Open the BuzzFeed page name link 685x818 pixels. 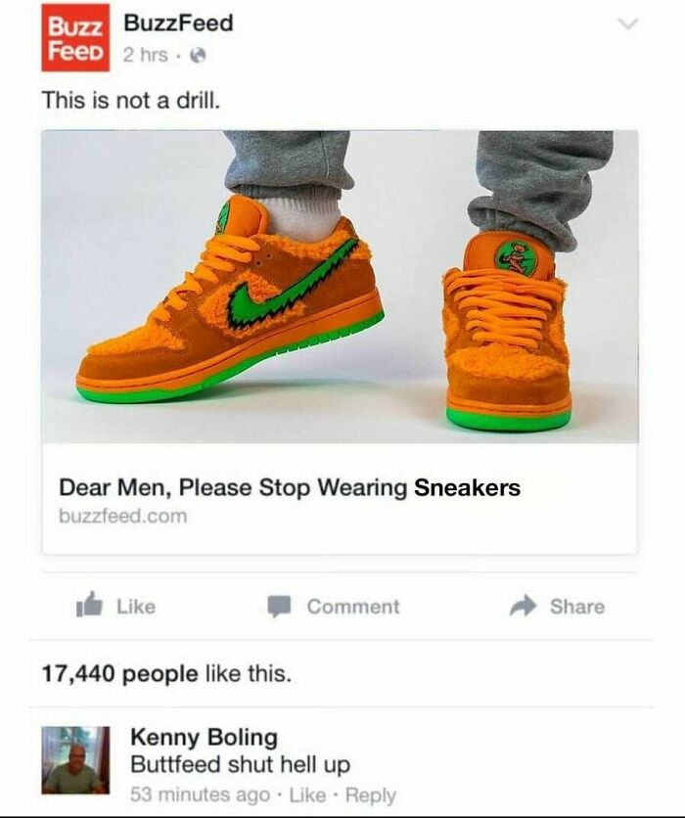coord(178,23)
